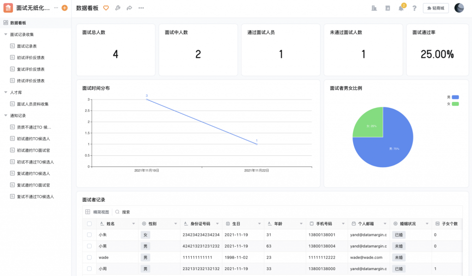Open the 姓名 column dropdown arrow
Screen dimensions: 472x276
(x=134, y=224)
